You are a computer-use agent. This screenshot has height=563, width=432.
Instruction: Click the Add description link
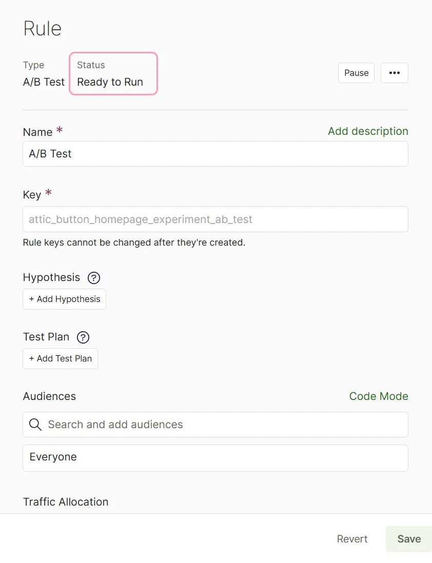(368, 131)
